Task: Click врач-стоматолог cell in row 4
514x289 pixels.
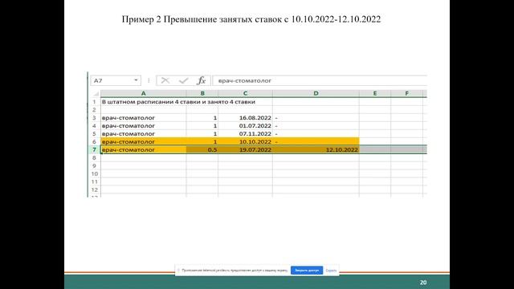Action: [143, 126]
